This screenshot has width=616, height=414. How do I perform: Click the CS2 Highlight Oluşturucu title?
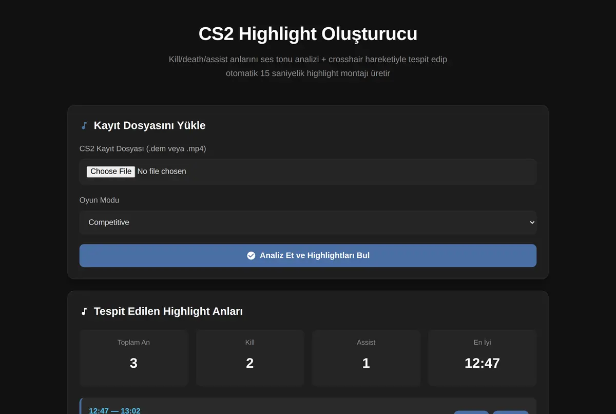(308, 34)
